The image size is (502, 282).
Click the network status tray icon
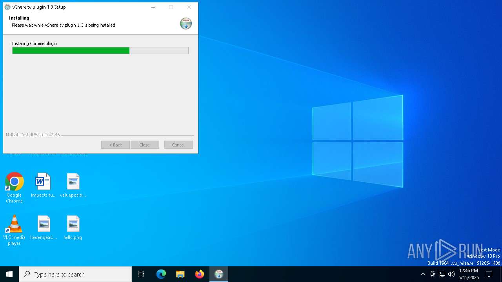click(x=442, y=274)
